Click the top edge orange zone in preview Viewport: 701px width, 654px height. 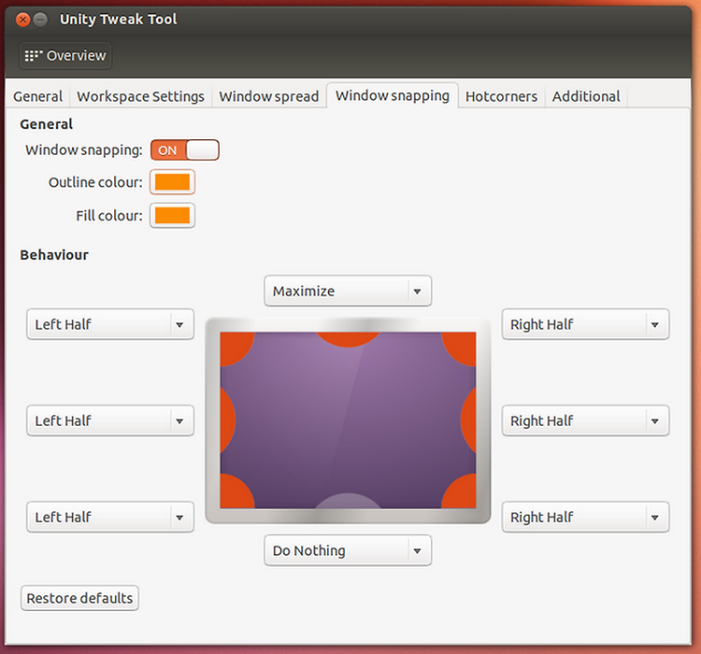pos(348,338)
